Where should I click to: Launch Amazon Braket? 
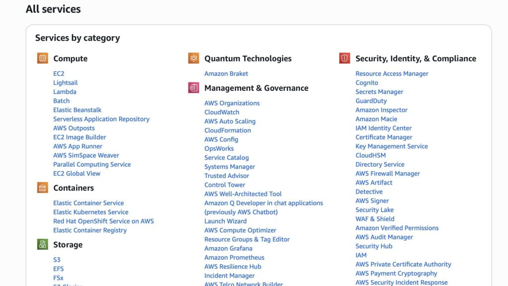click(226, 73)
